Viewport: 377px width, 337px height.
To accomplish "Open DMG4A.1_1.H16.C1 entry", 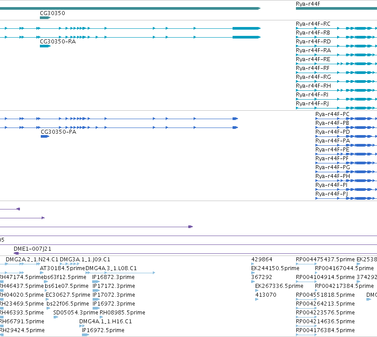I will pos(105,322).
